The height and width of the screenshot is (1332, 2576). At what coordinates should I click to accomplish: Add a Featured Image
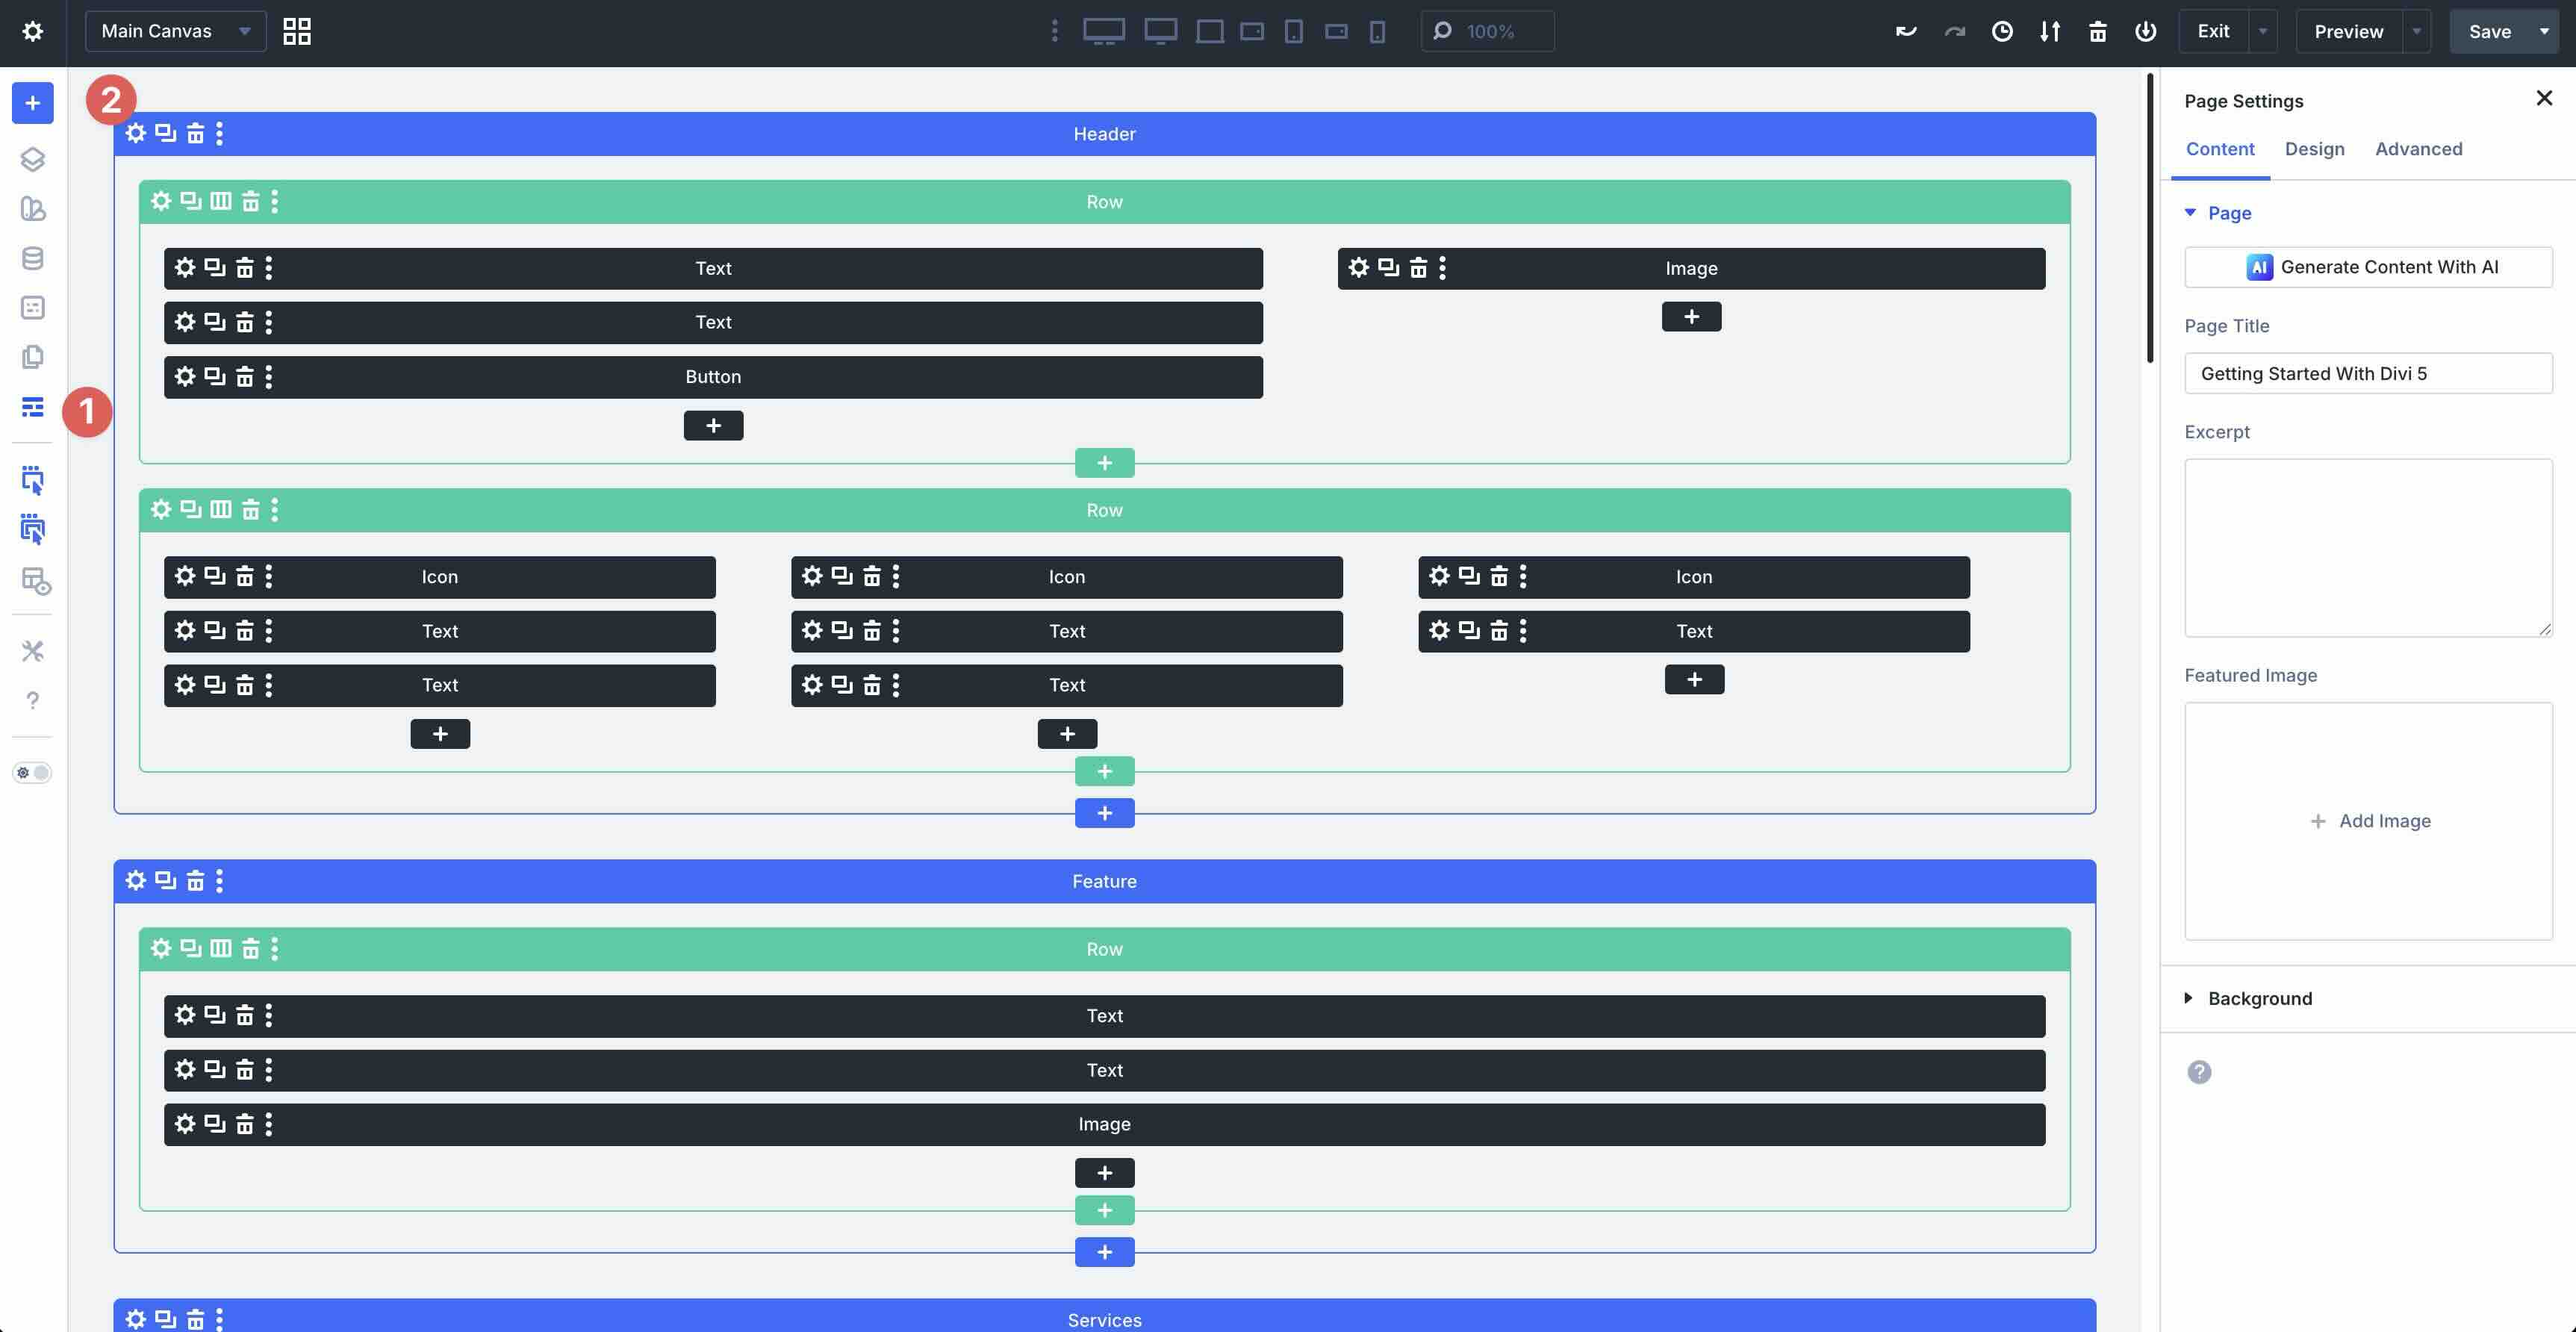pyautogui.click(x=2370, y=820)
